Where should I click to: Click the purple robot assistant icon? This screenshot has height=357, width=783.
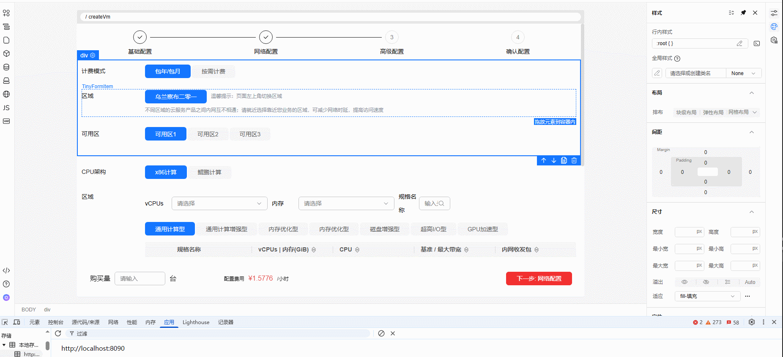click(6, 297)
